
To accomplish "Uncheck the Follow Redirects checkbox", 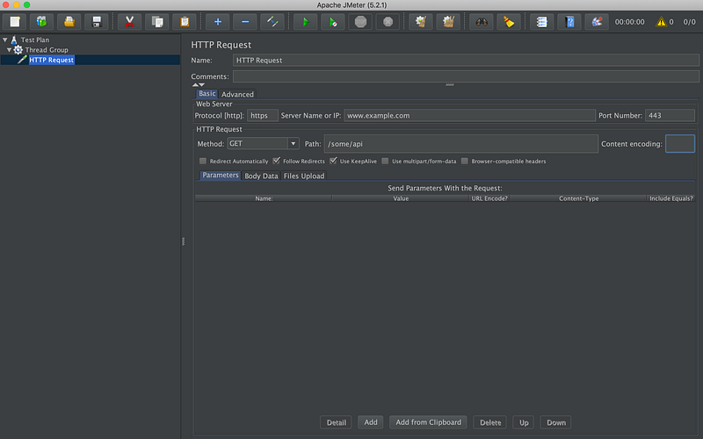I will [277, 162].
